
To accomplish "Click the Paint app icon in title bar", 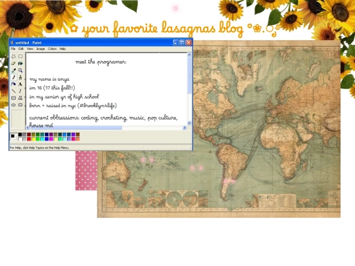I will [x=12, y=43].
